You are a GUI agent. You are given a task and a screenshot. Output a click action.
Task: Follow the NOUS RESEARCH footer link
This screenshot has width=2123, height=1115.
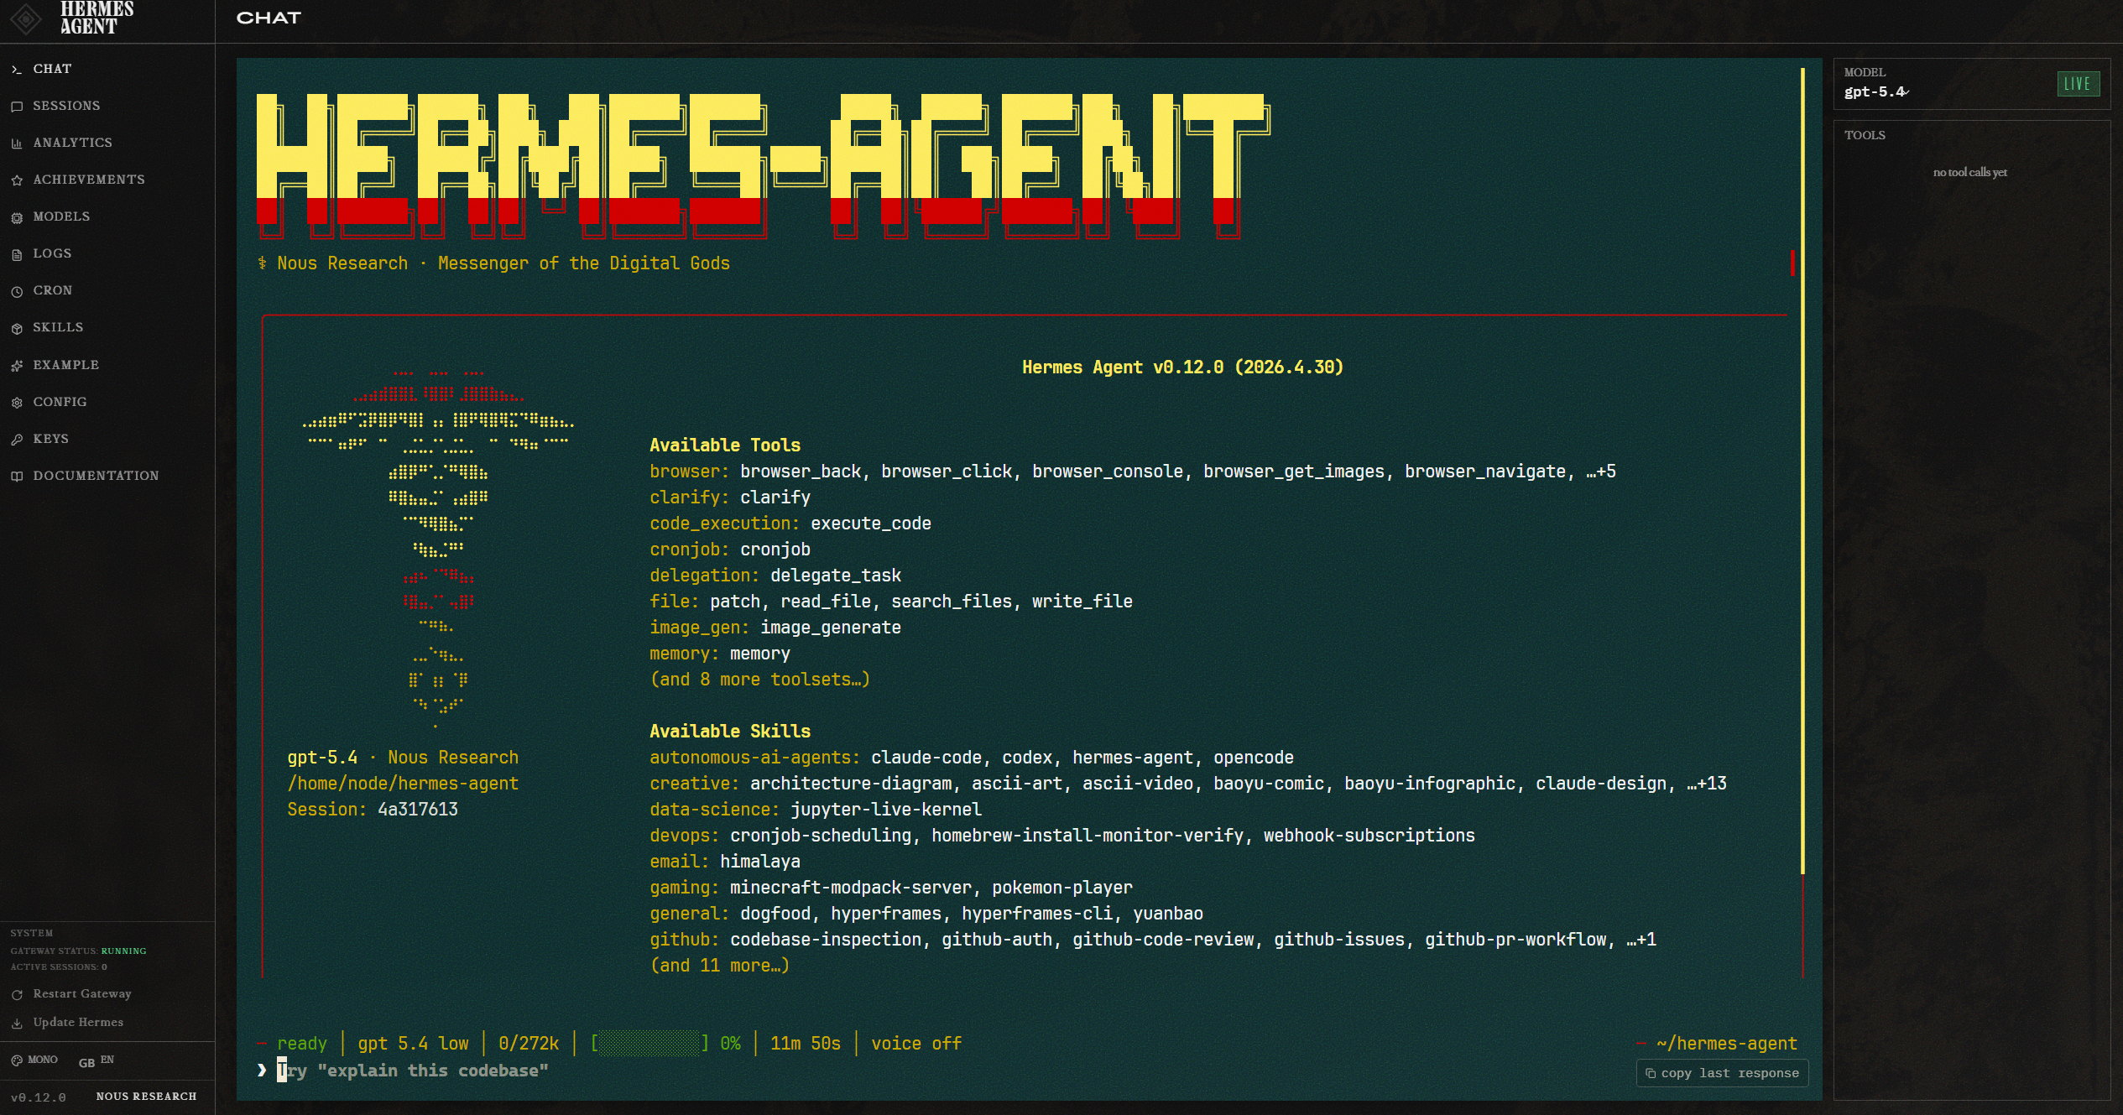[146, 1097]
